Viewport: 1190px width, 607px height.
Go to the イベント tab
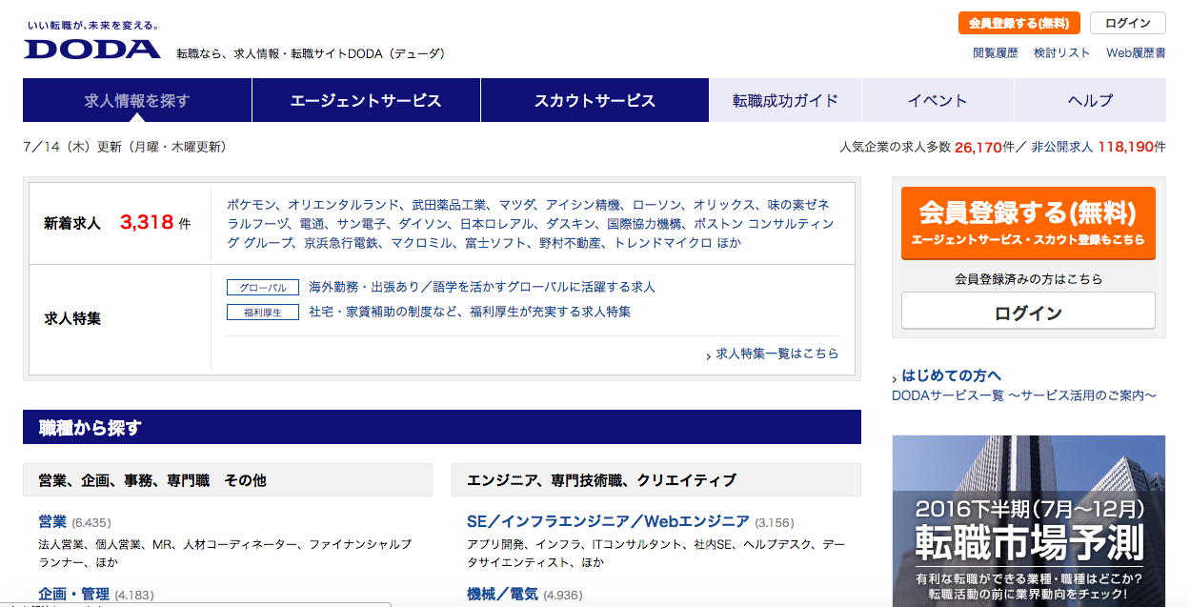[x=938, y=100]
